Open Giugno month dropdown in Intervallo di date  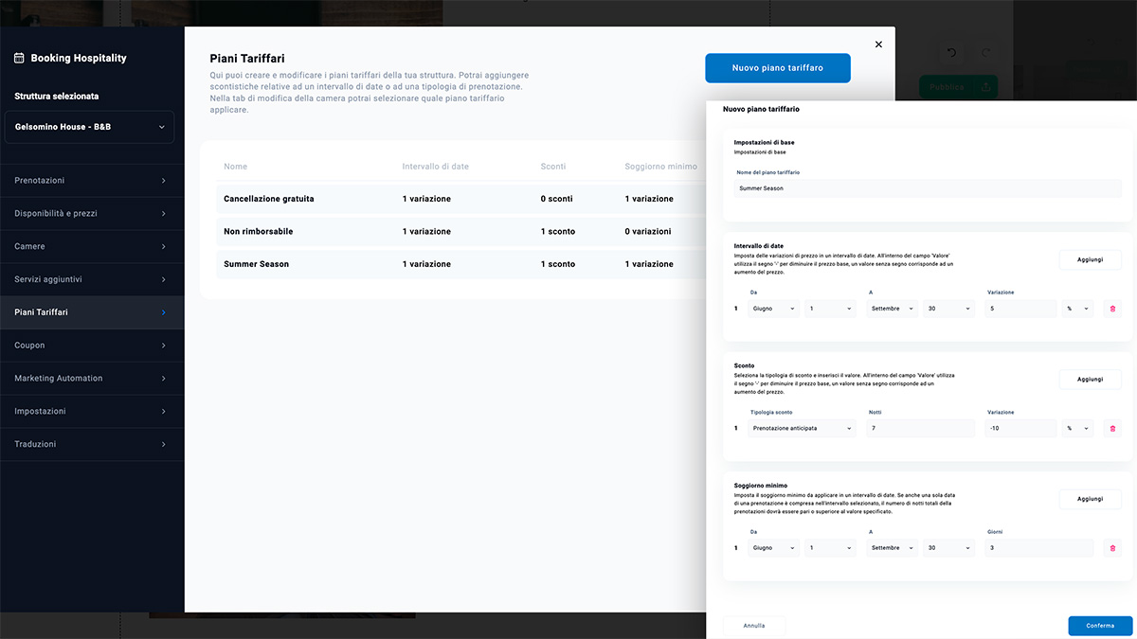(773, 309)
